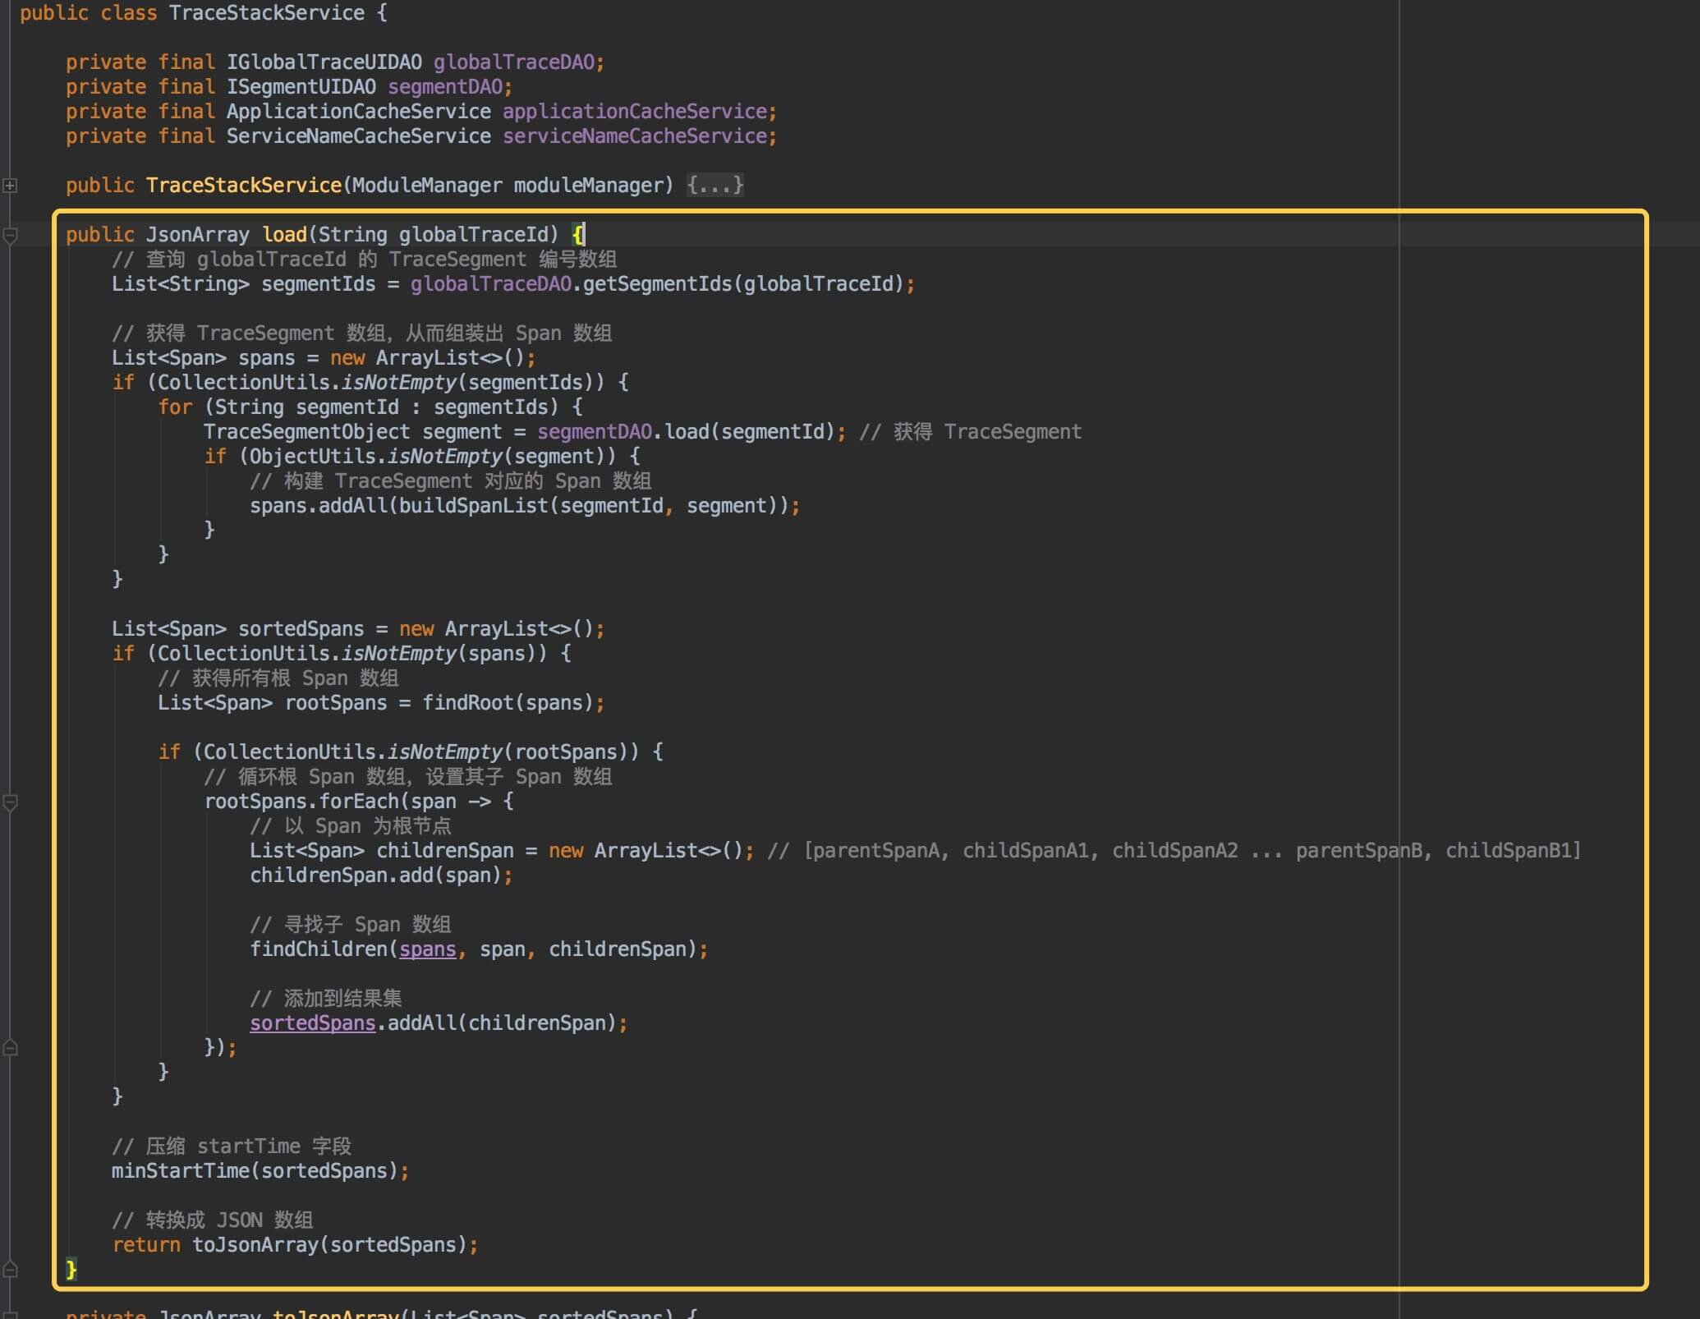Click the minStartTime(sortedSpans) statement
The width and height of the screenshot is (1700, 1319).
pyautogui.click(x=260, y=1171)
